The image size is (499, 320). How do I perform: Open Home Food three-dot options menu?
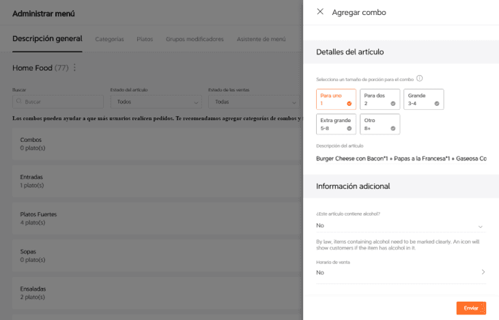[x=74, y=68]
